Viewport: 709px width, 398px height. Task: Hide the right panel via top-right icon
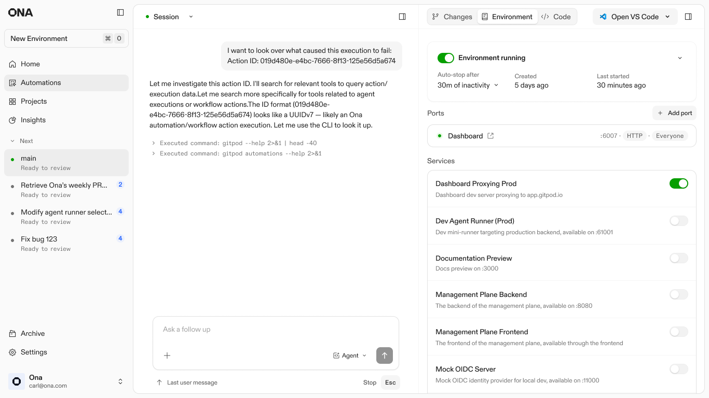(688, 17)
